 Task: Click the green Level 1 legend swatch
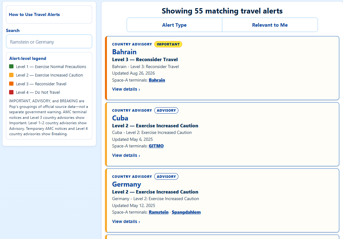click(x=11, y=66)
